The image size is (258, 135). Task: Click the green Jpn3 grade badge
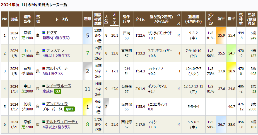69,109
